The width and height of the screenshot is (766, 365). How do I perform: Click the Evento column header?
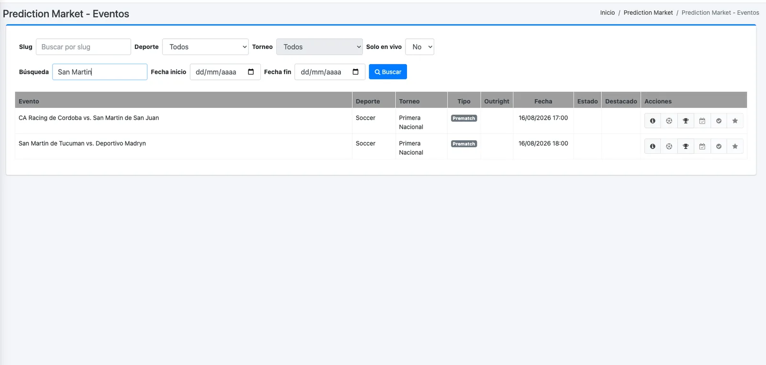point(183,101)
